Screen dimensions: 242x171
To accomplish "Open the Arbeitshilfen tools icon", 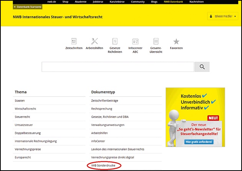I will pos(94,42).
